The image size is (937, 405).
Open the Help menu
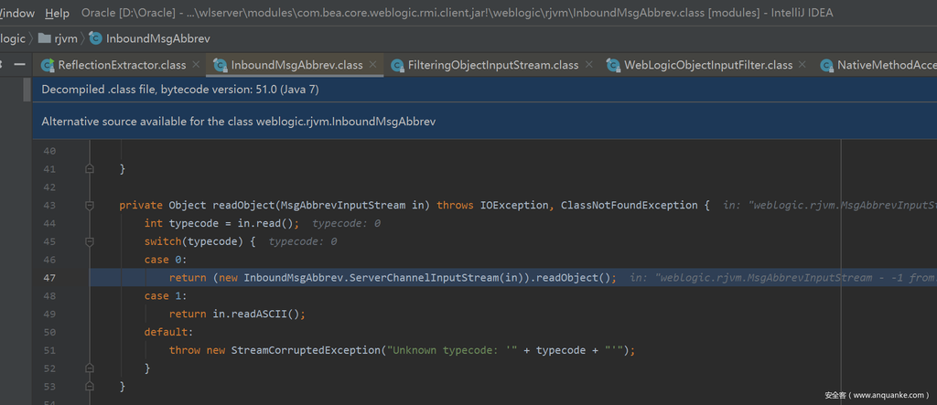coord(57,13)
